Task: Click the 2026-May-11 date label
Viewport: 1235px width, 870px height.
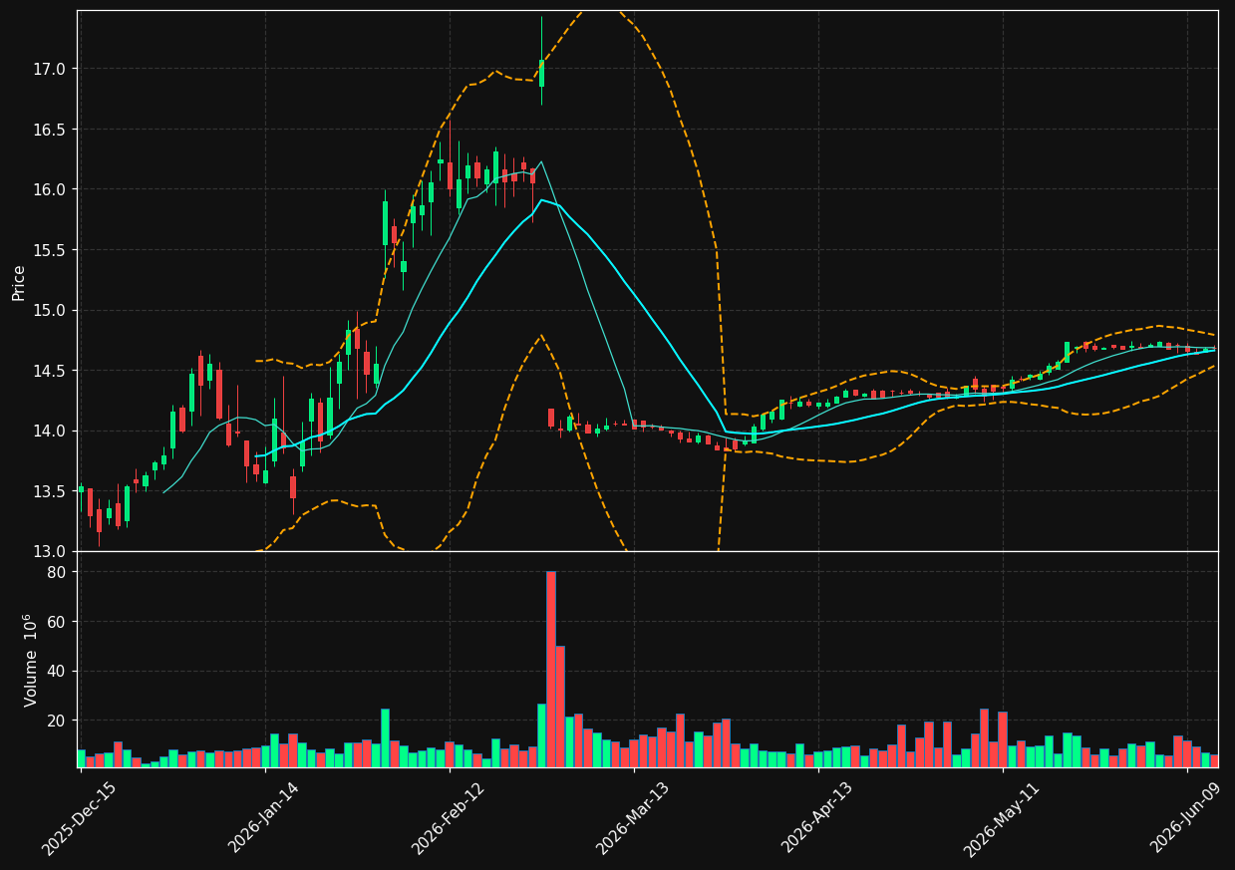Action: [1002, 818]
